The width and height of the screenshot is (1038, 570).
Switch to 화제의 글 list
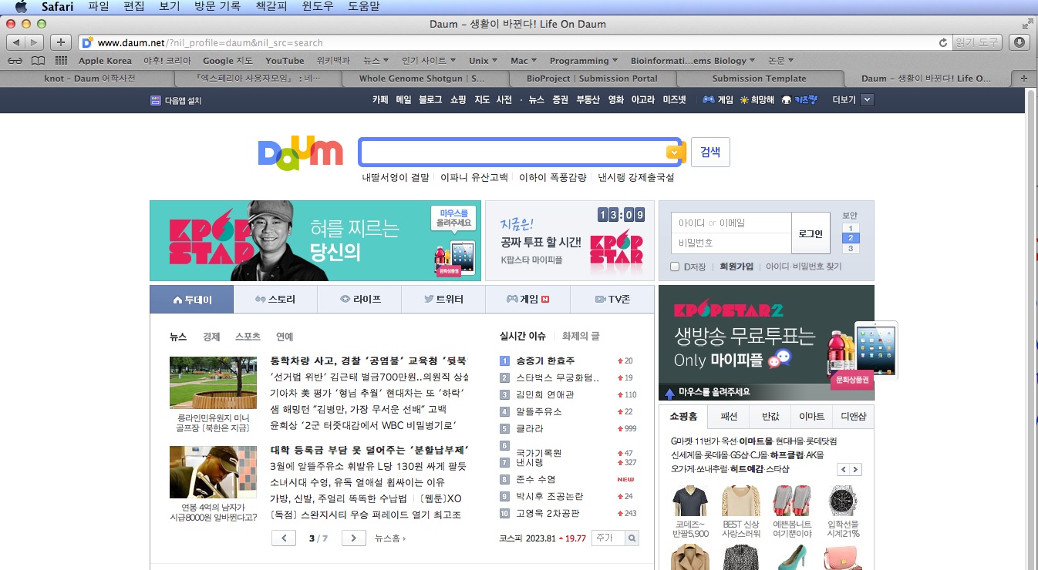tap(581, 336)
